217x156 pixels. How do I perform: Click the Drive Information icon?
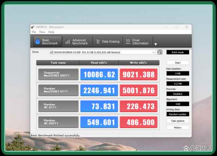[128, 42]
